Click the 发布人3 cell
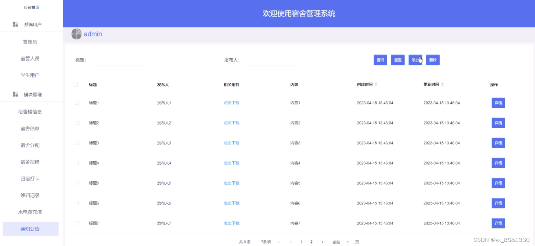The width and height of the screenshot is (535, 246). (164, 143)
